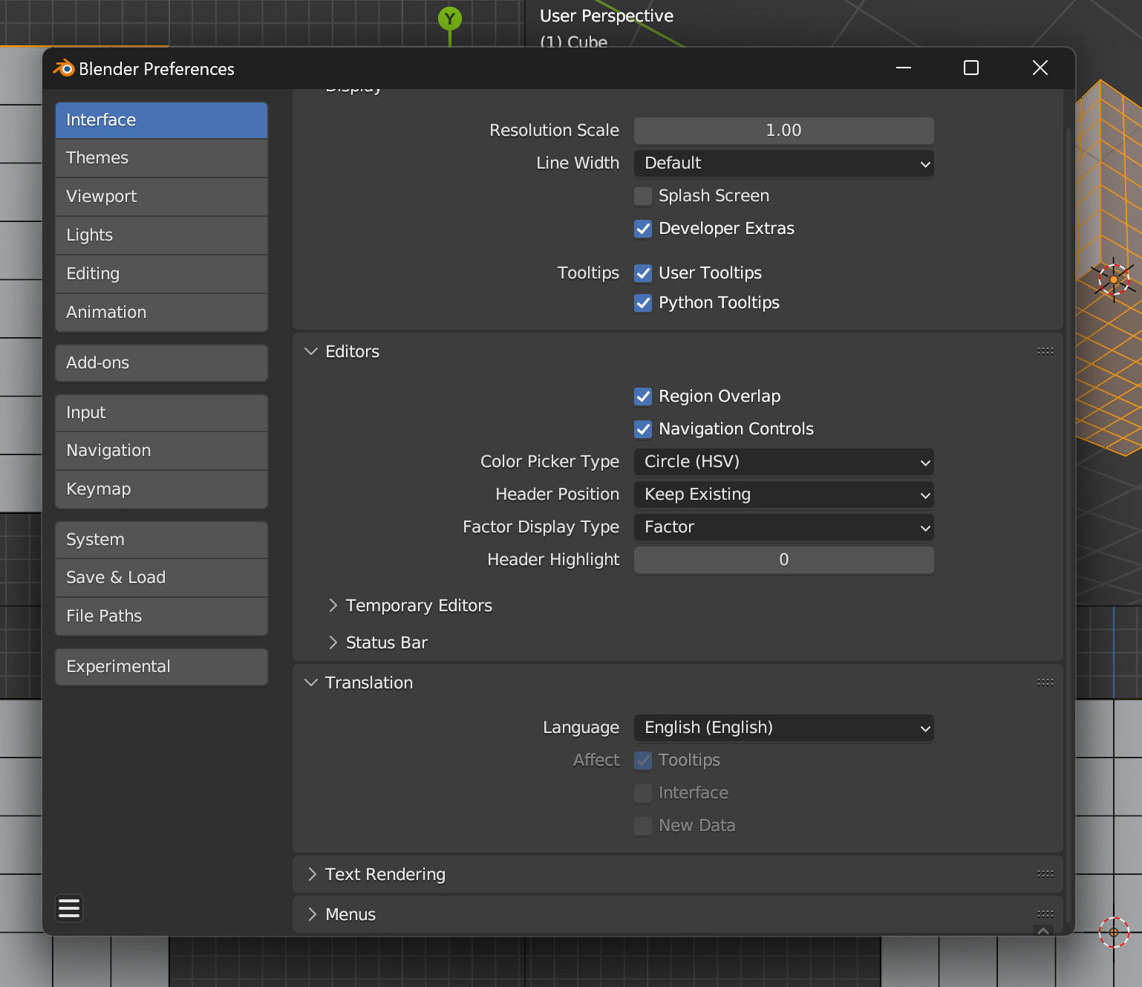Toggle the Affect Tooltips translation checkbox
This screenshot has width=1142, height=987.
click(x=643, y=760)
